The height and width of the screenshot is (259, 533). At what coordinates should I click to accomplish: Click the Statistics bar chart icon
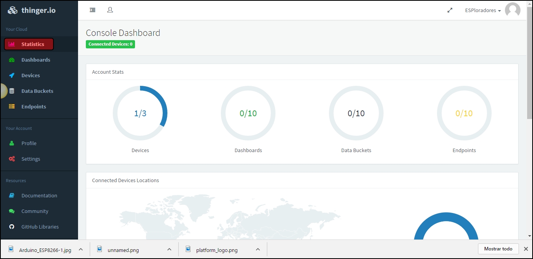click(x=12, y=44)
